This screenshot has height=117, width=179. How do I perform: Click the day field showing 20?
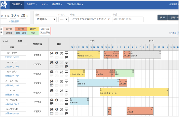click(x=23, y=16)
